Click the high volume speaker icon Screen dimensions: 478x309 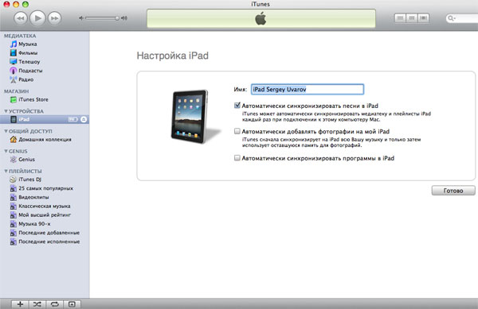pos(123,18)
